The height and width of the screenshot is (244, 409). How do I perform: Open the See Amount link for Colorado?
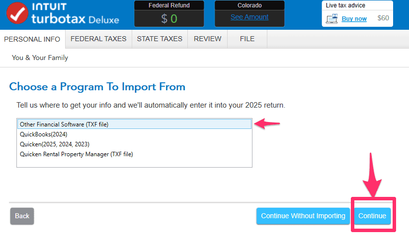[x=249, y=17]
